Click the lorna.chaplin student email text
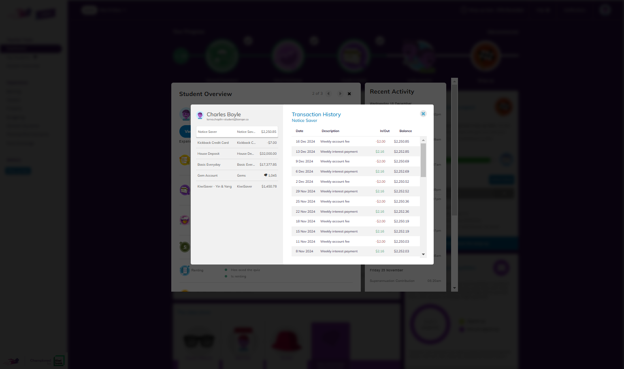Screen dimensions: 624x369 pos(228,119)
